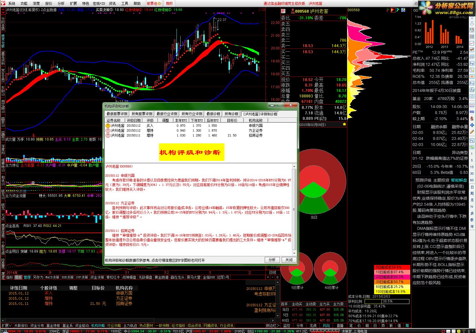The width and height of the screenshot is (476, 333).
Task: Click the red-boxed arrow icon above chip distribution
Action: [392, 10]
